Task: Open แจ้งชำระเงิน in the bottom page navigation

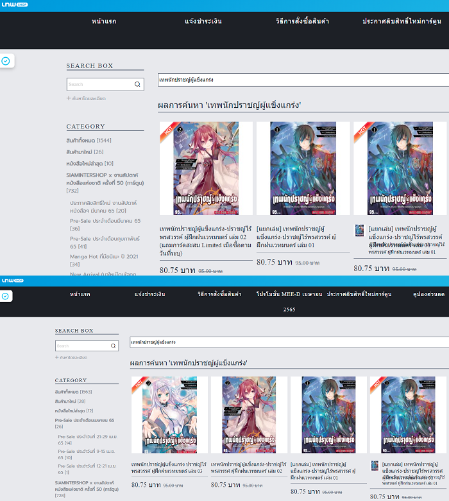Action: 150,294
